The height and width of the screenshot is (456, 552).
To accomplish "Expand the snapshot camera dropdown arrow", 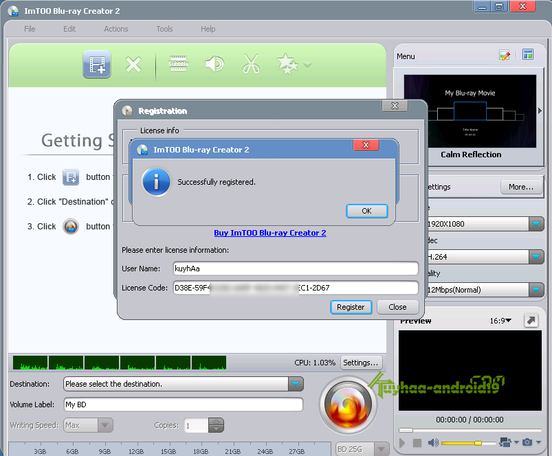I will (x=538, y=442).
